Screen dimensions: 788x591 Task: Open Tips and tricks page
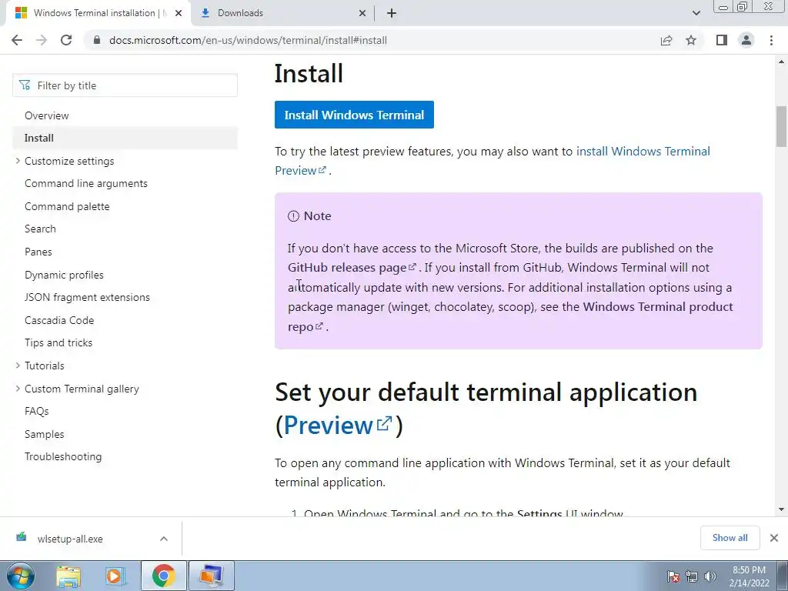click(x=58, y=342)
